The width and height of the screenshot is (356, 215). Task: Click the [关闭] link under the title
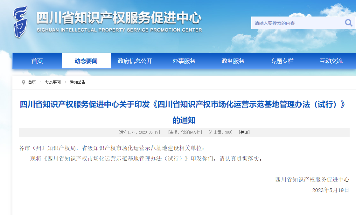(244, 132)
